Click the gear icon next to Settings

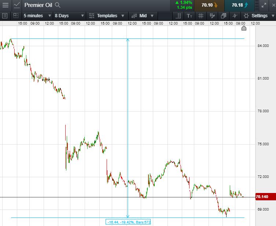pyautogui.click(x=246, y=16)
